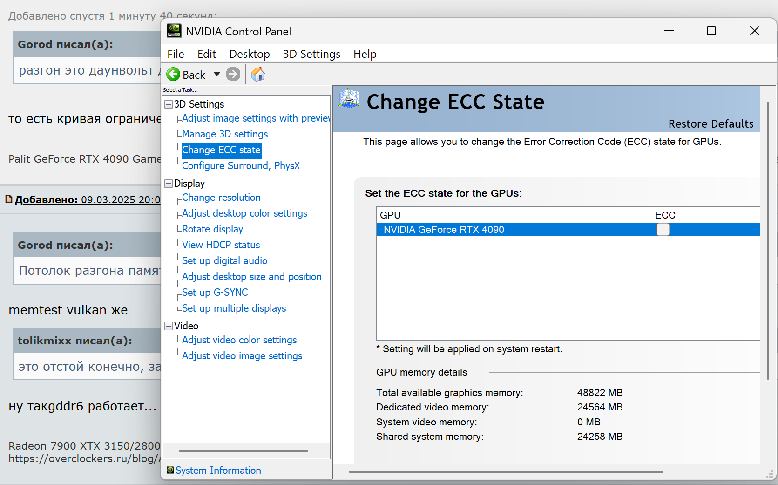Open the Edit menu
Viewport: 778px width, 485px height.
[x=207, y=54]
